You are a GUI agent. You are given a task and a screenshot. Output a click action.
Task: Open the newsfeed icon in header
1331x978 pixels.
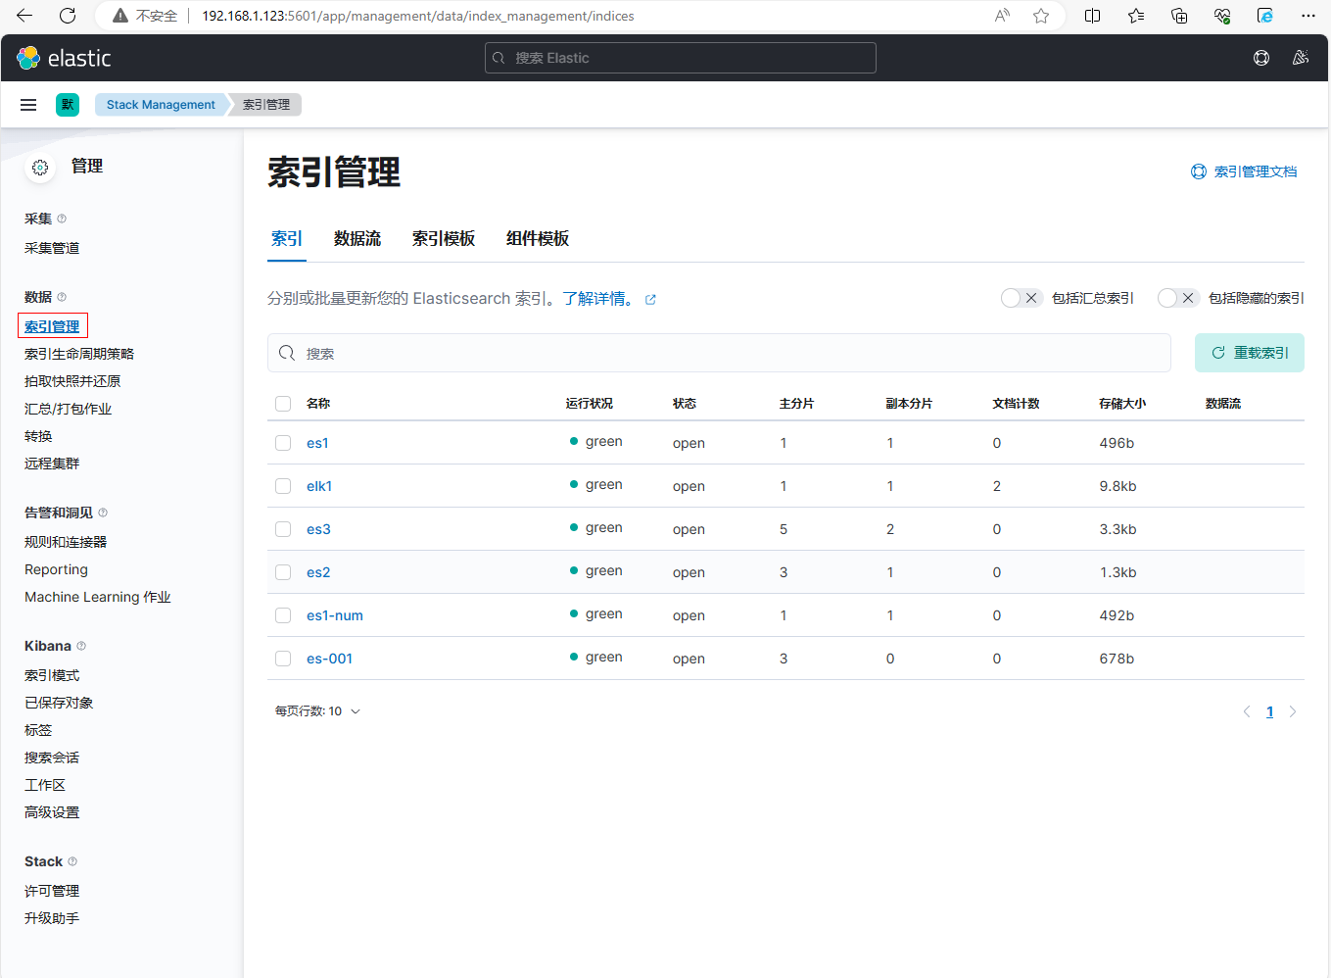pyautogui.click(x=1301, y=58)
